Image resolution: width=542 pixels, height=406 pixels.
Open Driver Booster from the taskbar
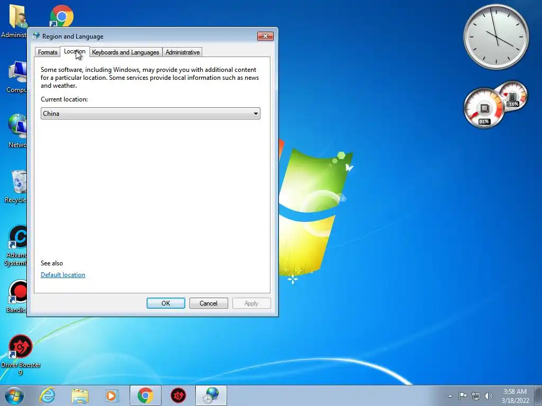pyautogui.click(x=178, y=395)
